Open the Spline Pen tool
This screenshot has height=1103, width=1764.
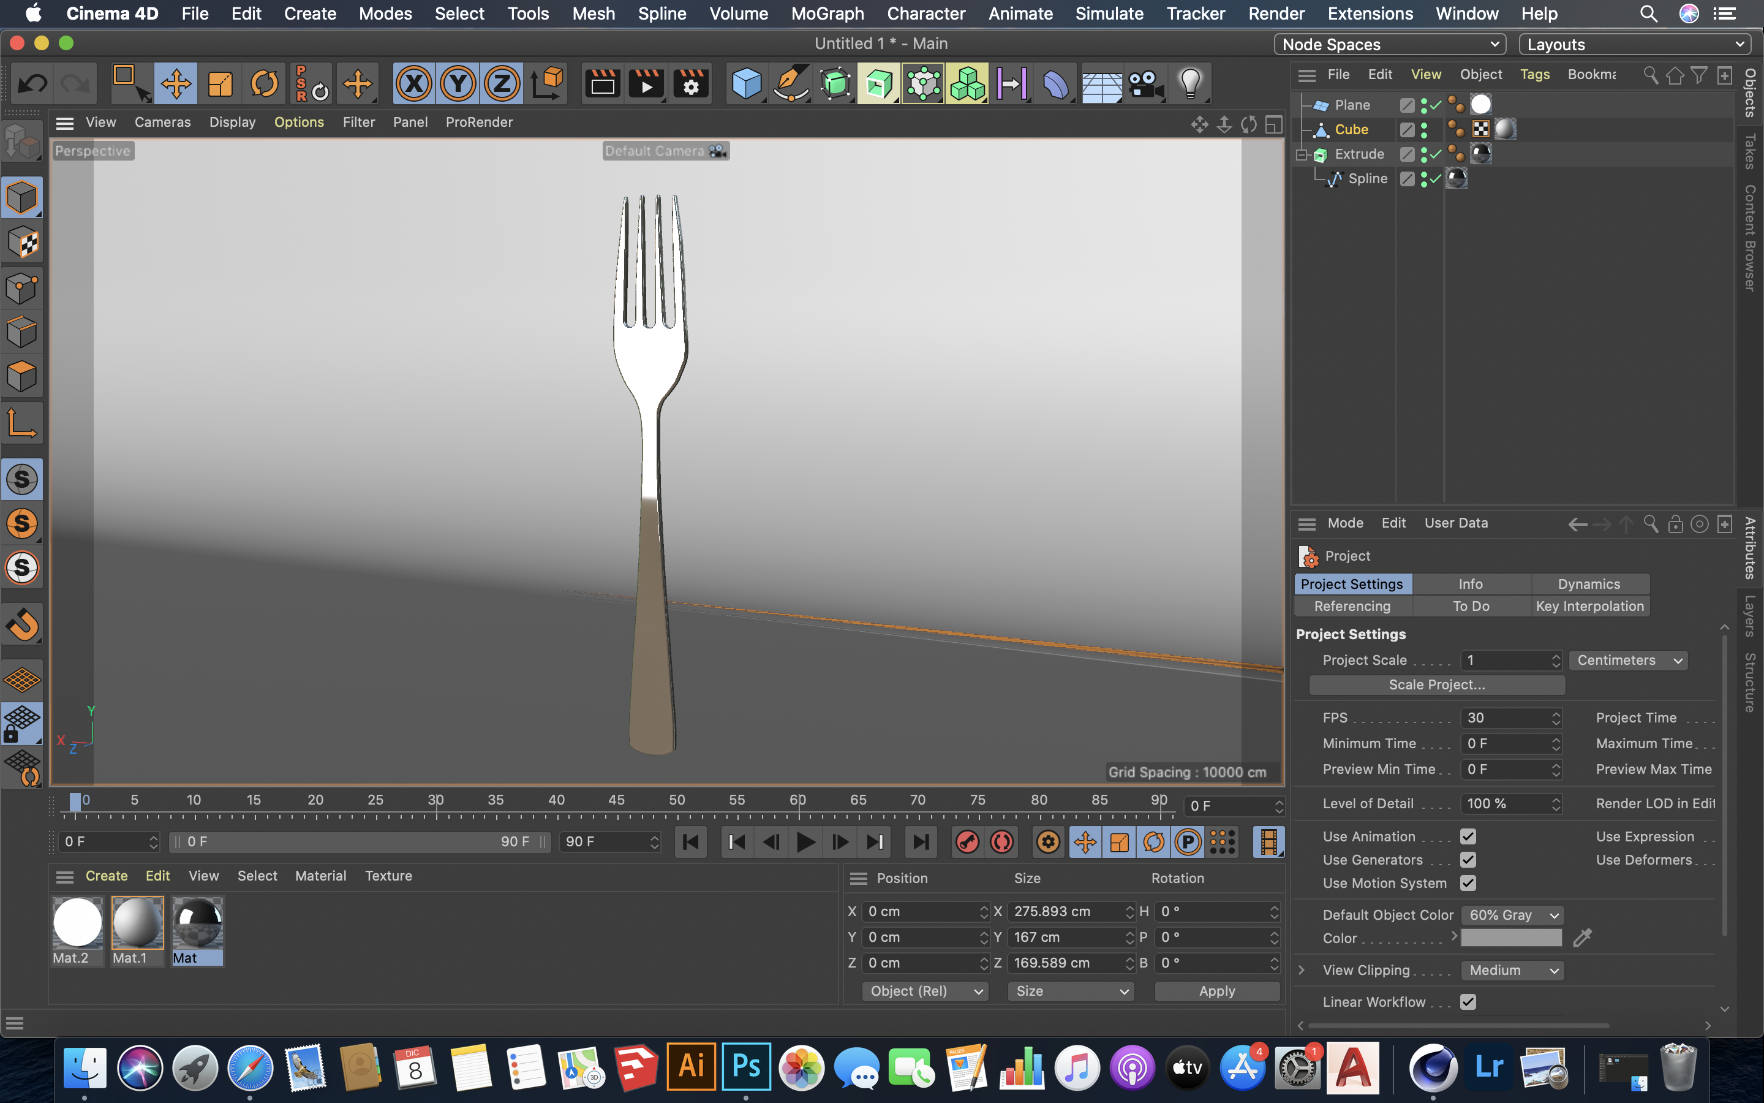790,84
